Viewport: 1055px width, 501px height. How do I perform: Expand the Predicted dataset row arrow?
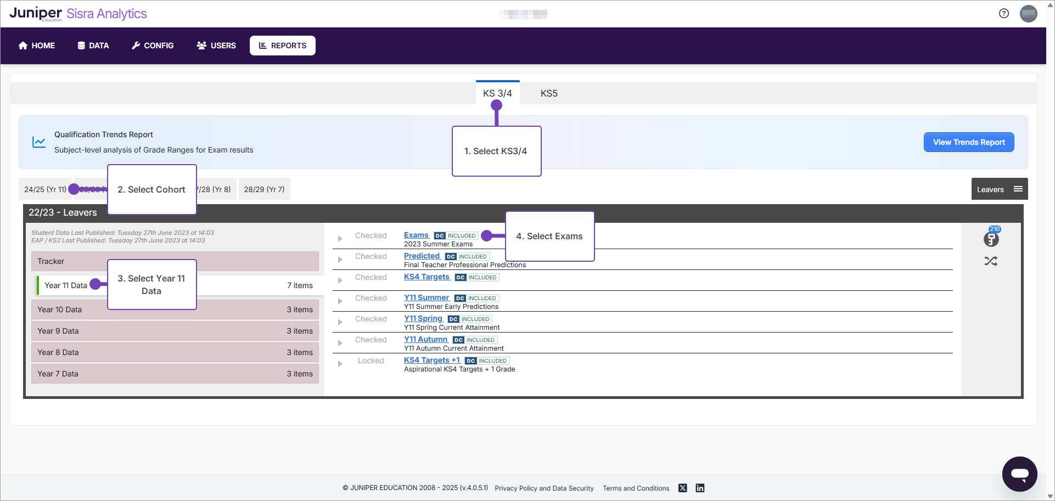[340, 260]
